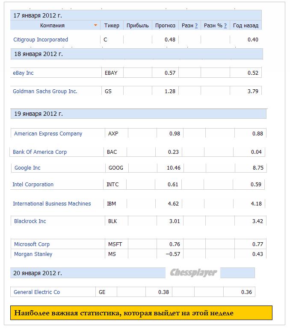The width and height of the screenshot is (290, 329).
Task: Open the Citigroup Incorporated link
Action: click(x=41, y=40)
